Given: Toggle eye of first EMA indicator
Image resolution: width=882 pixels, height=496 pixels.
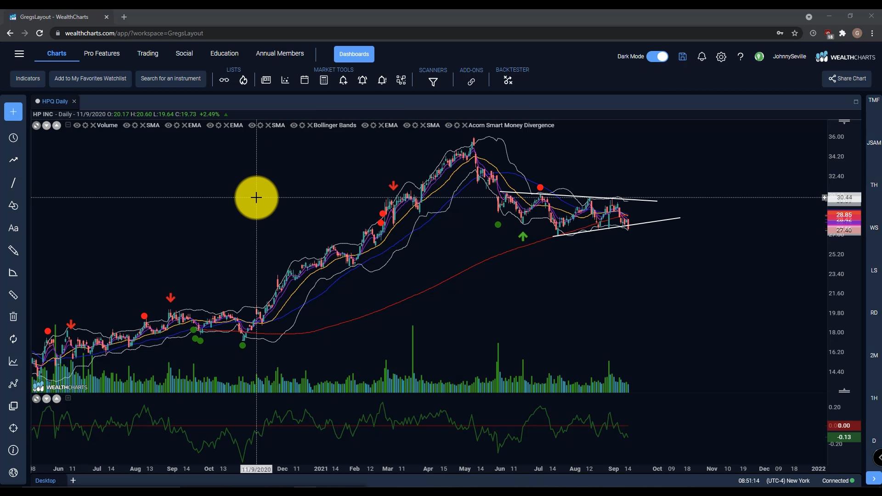Looking at the screenshot, I should 168,125.
